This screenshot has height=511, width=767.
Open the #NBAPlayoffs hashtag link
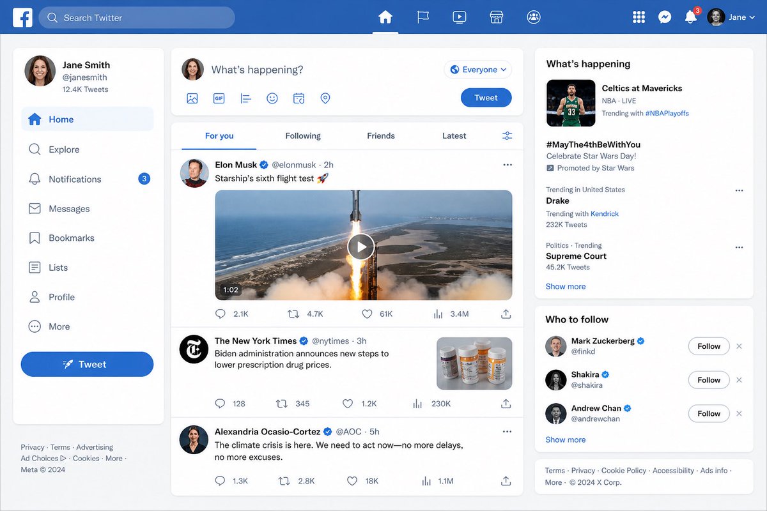point(667,113)
